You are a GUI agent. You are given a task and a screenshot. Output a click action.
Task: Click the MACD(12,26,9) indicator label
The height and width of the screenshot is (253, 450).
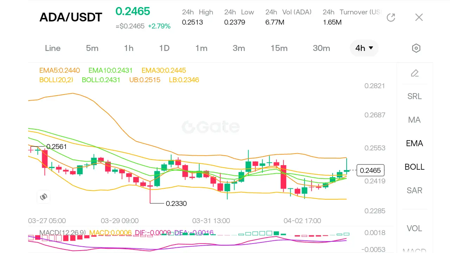click(x=63, y=233)
